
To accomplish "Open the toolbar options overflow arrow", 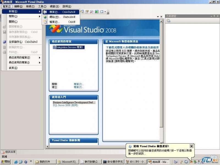I will point(108,13).
